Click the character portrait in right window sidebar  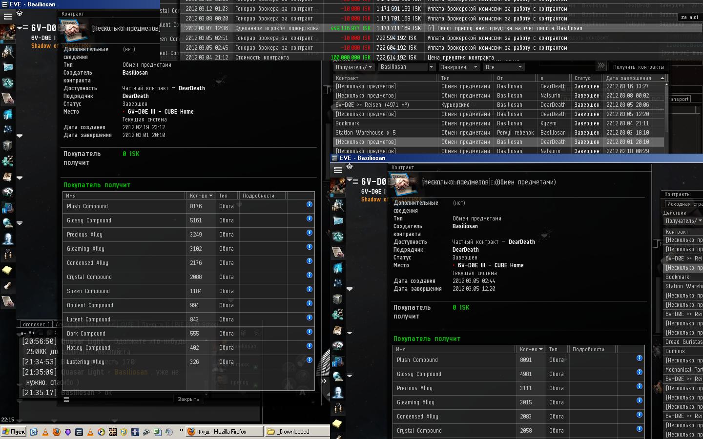338,186
